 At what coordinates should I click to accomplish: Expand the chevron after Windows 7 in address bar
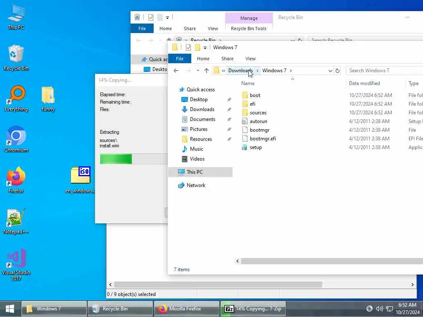pos(291,71)
